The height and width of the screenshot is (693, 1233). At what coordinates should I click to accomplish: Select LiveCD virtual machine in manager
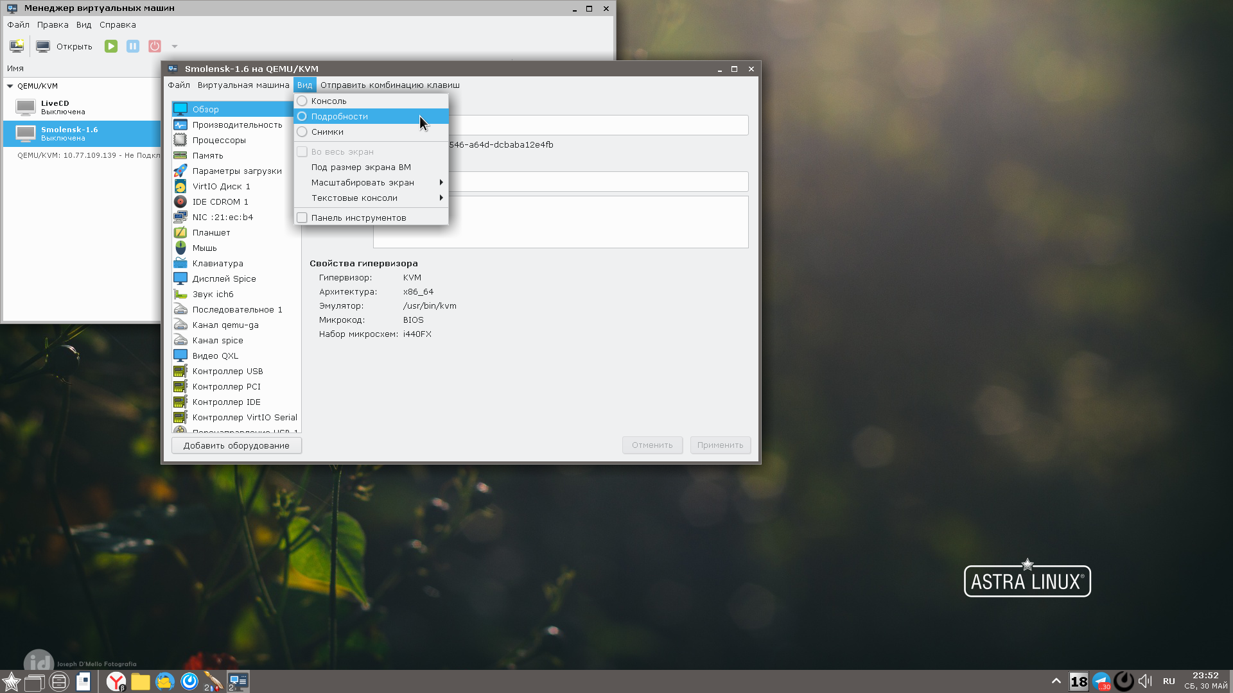82,107
